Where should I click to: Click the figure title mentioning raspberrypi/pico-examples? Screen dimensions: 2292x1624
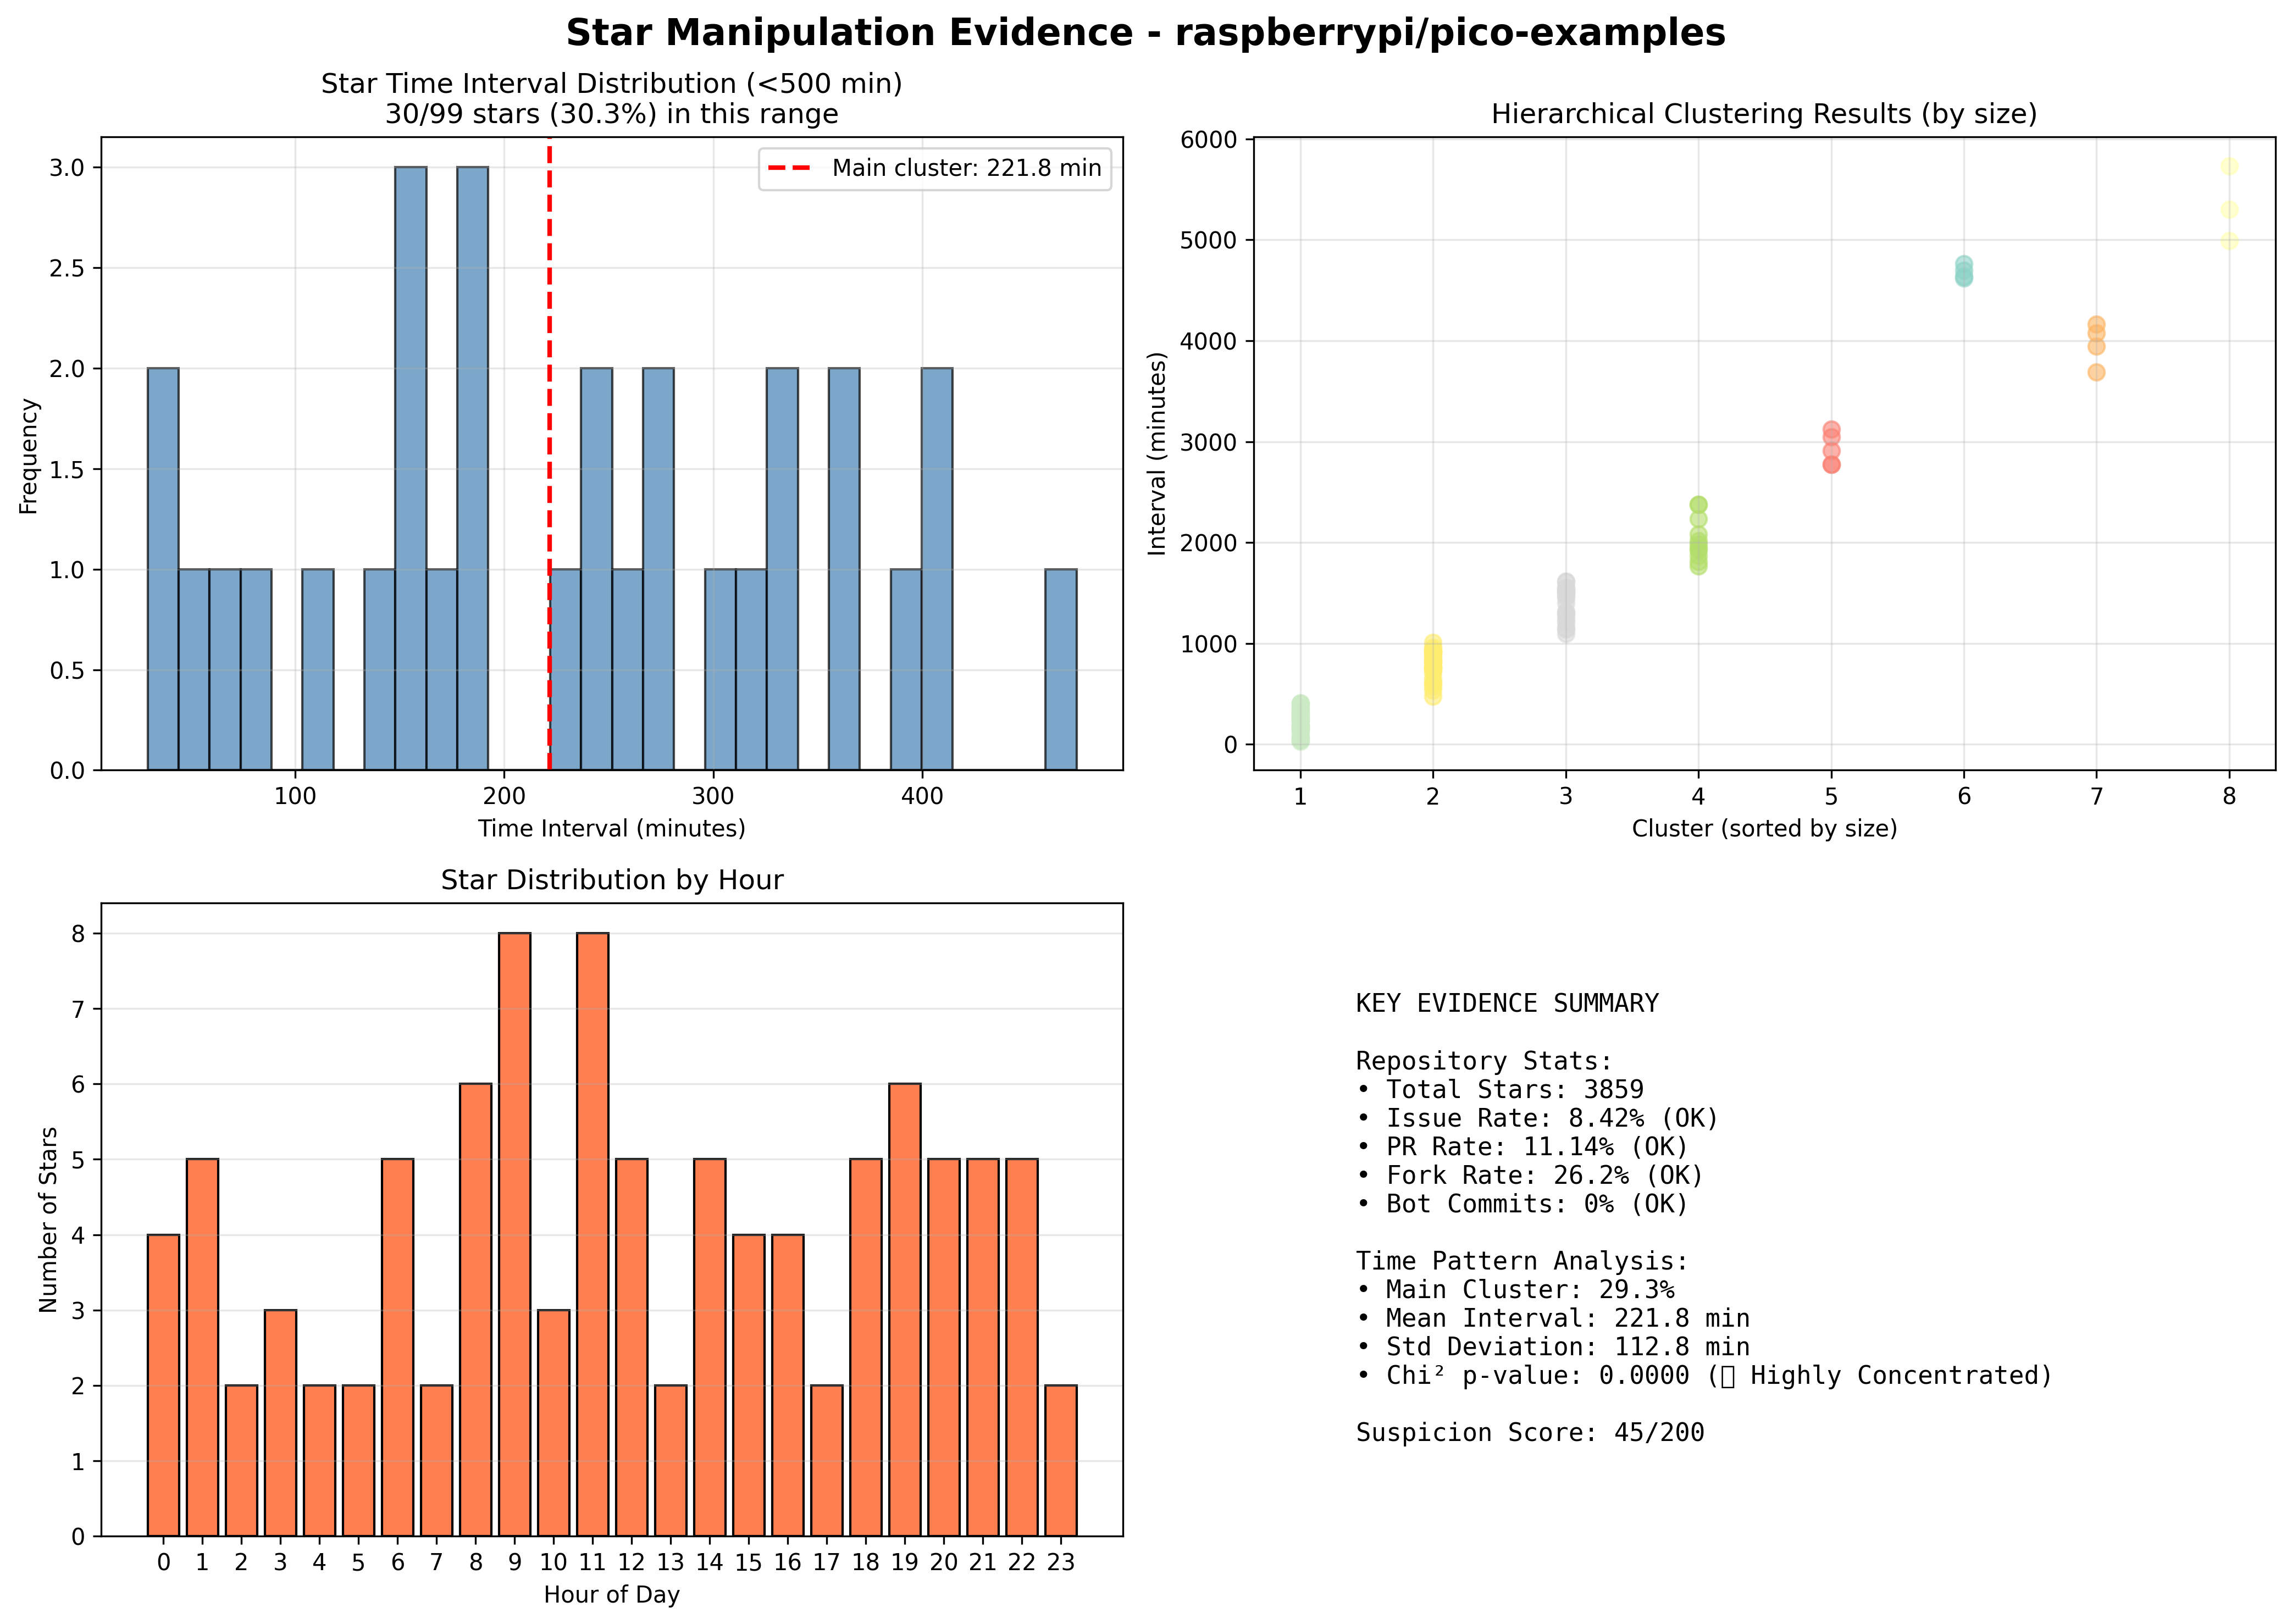(1145, 33)
